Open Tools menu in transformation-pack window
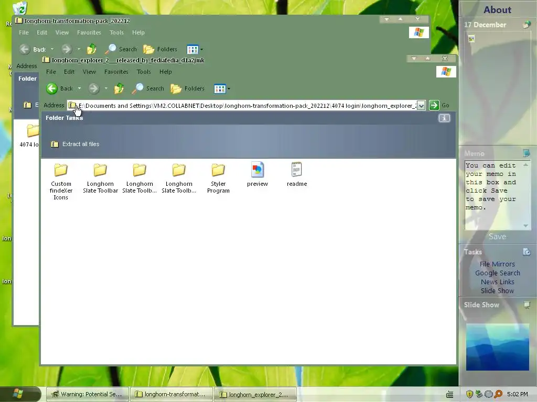Screen dimensions: 537x402 (x=116, y=32)
